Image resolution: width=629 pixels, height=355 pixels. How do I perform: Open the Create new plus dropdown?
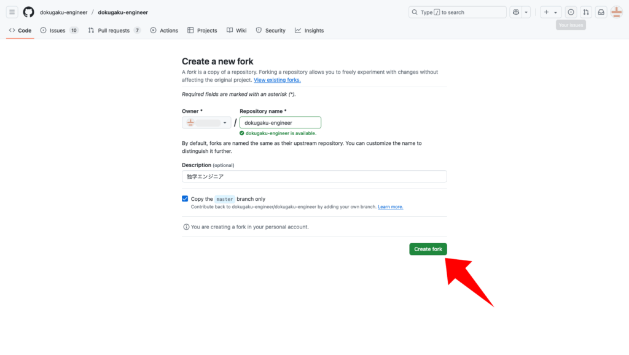(550, 12)
